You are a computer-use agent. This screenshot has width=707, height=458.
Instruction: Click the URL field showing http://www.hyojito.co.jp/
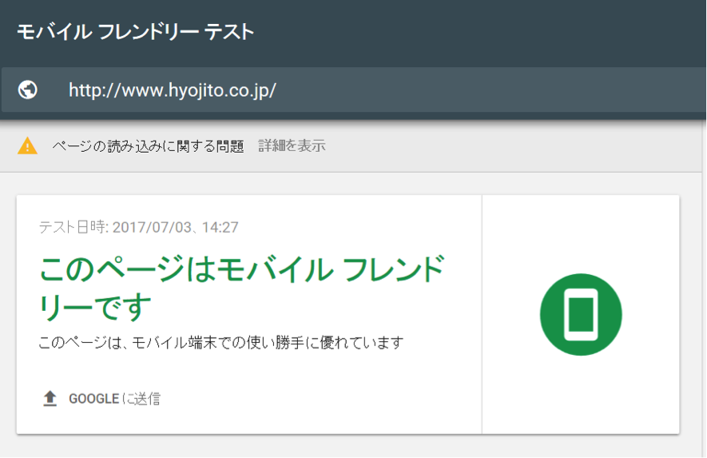tap(353, 90)
